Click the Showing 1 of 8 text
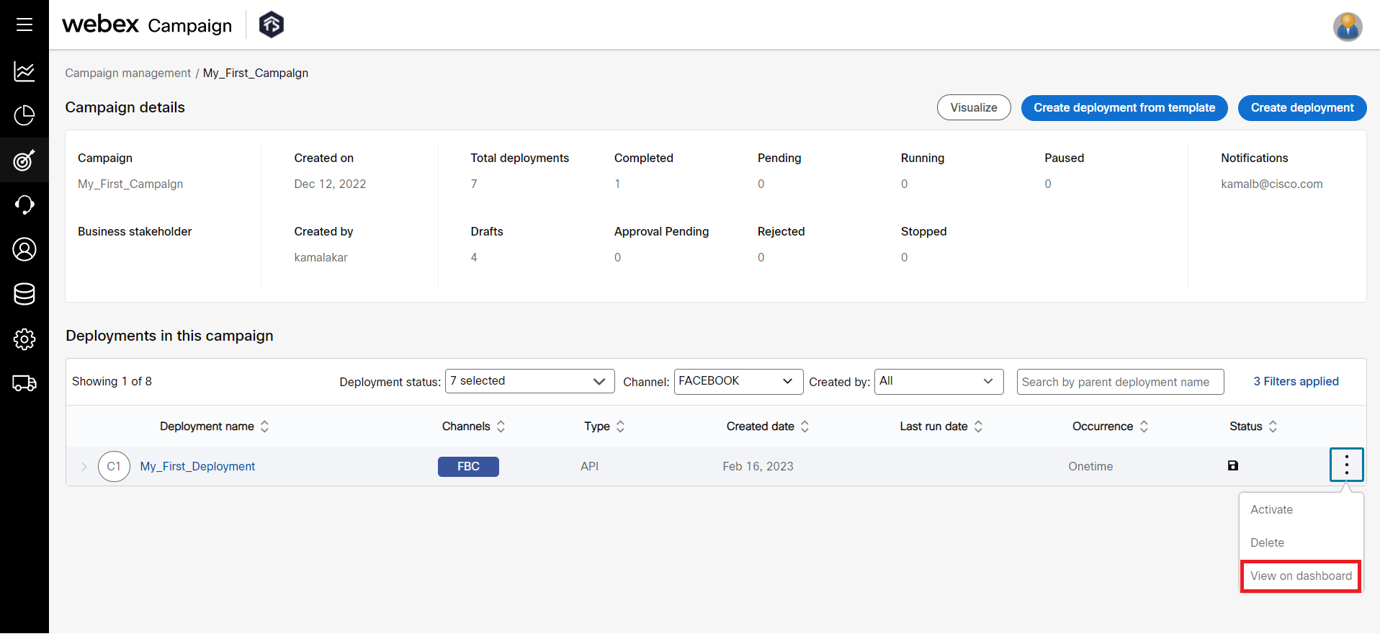This screenshot has width=1380, height=639. [x=112, y=381]
